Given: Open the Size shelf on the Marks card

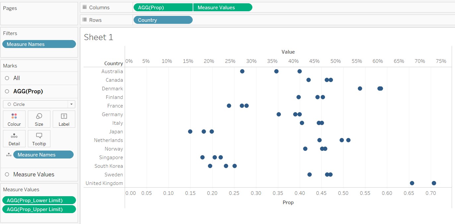Looking at the screenshot, I should 39,119.
